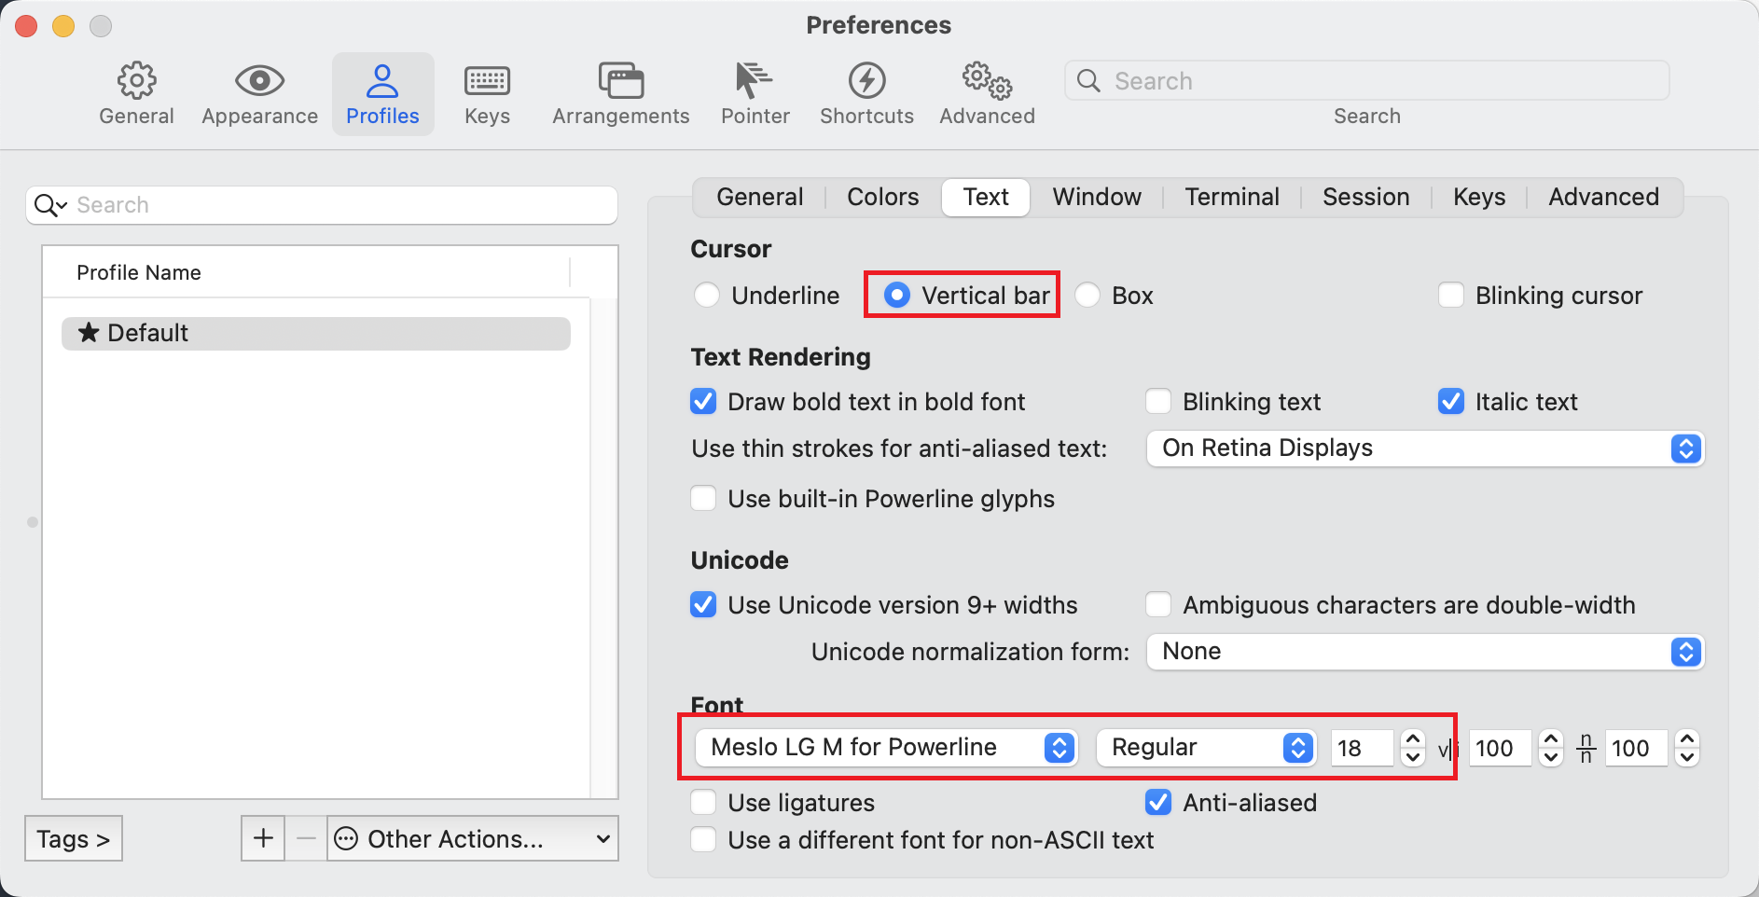This screenshot has width=1759, height=897.
Task: Open the Keys keyboard icon in toolbar
Action: [487, 81]
